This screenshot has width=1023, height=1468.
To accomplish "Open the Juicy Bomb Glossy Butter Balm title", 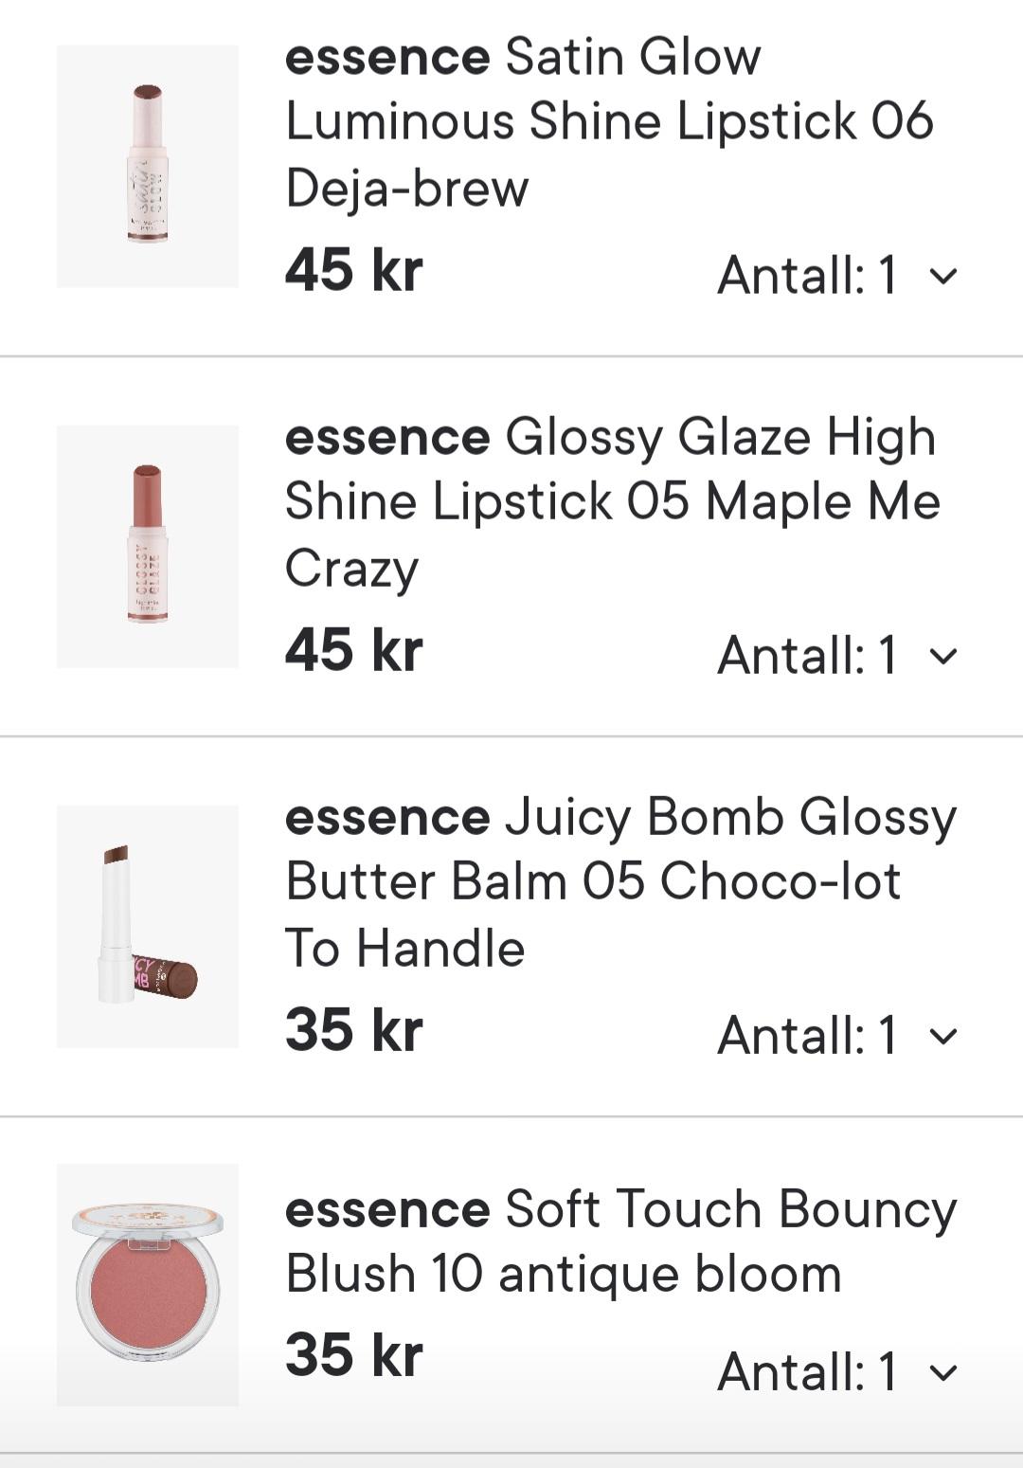I will [x=620, y=881].
